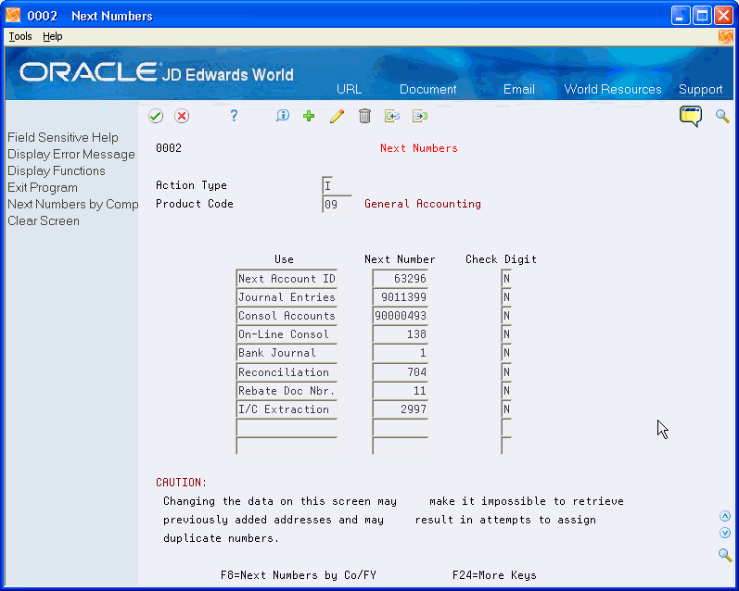Click the Product Code field containing 09
The image size is (739, 591).
coord(337,204)
